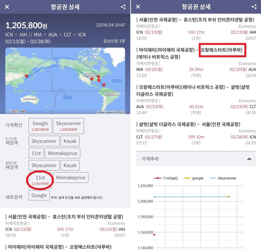
Task: Close the left flight detail screen
Action: point(7,7)
